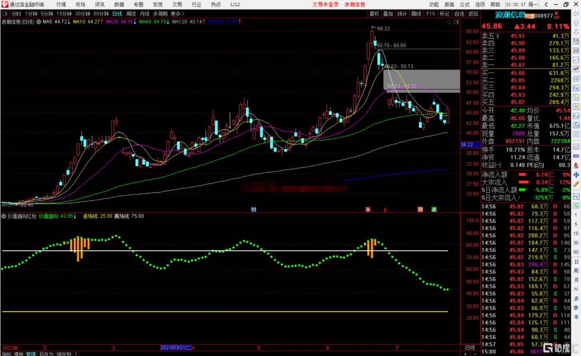The width and height of the screenshot is (581, 356).
Task: Select the 60 minute shortcut in right sidebar
Action: coord(576,252)
